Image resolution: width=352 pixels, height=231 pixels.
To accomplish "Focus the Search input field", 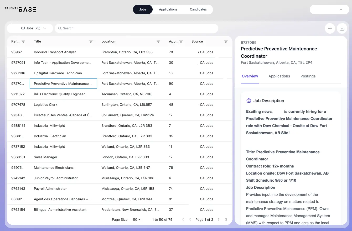I will coord(137,28).
